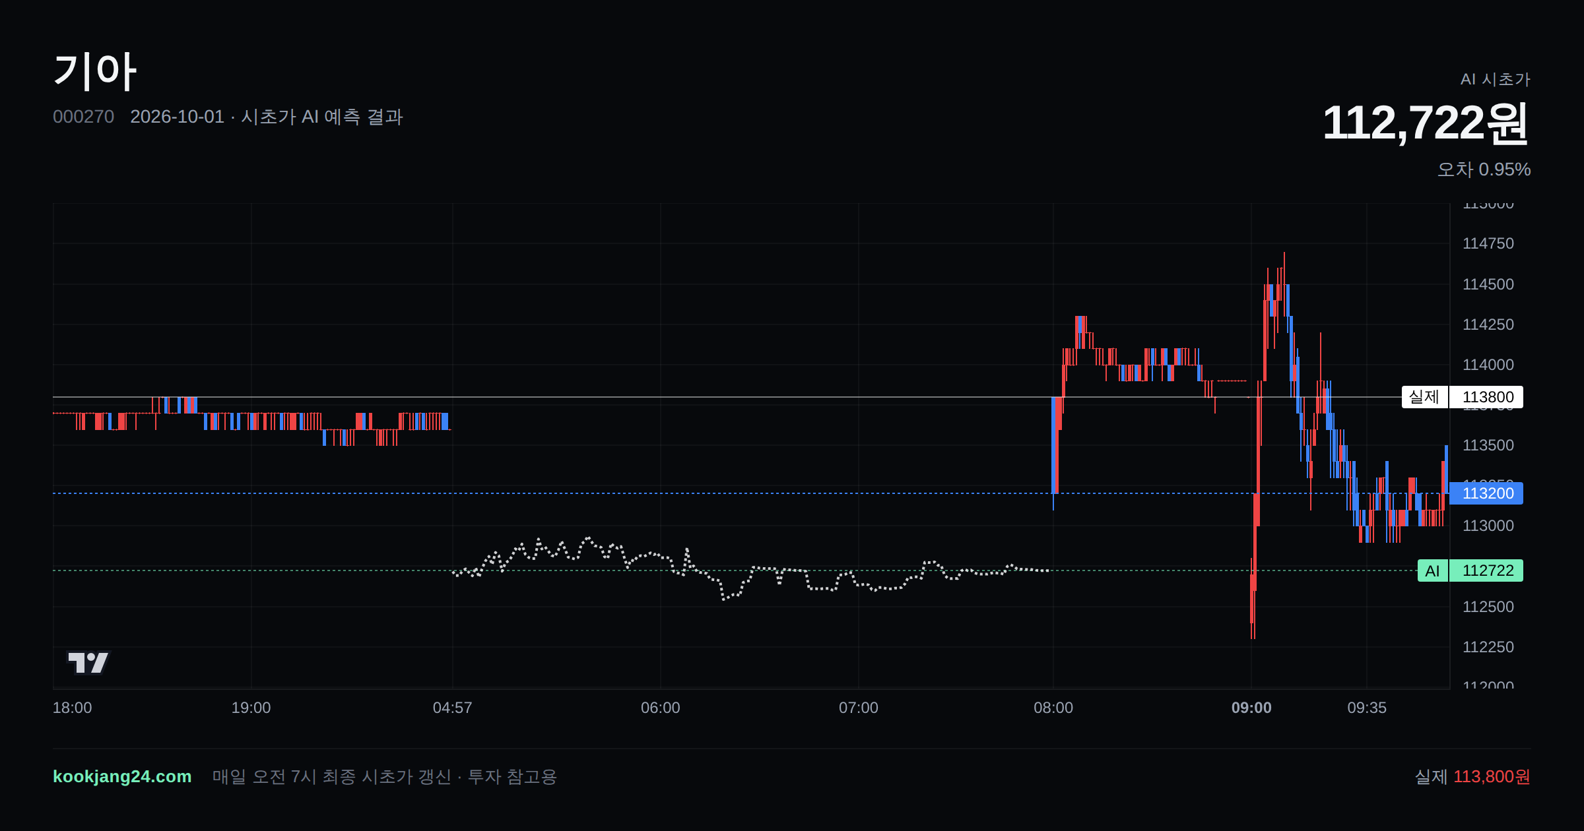1584x831 pixels.
Task: Click the 2026-10-01 시초가 AI 예측 결과 subtitle
Action: point(267,117)
